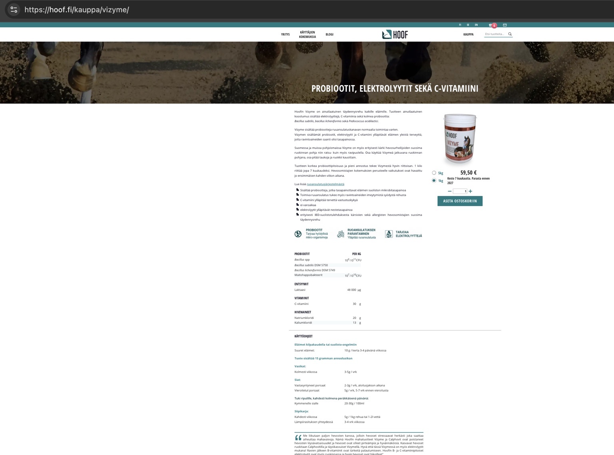Click the price 59,50 €
The width and height of the screenshot is (614, 455).
coord(468,172)
